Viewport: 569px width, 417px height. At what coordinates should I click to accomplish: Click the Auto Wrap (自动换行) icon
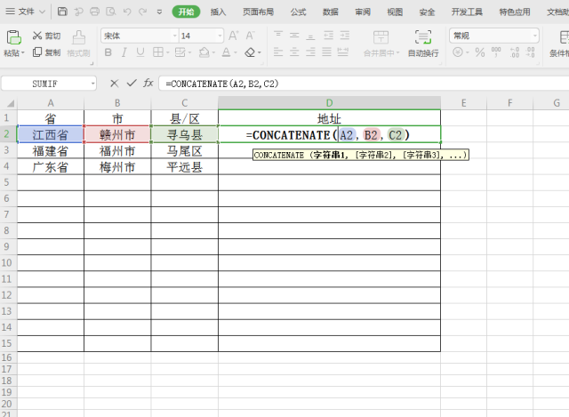coord(423,37)
